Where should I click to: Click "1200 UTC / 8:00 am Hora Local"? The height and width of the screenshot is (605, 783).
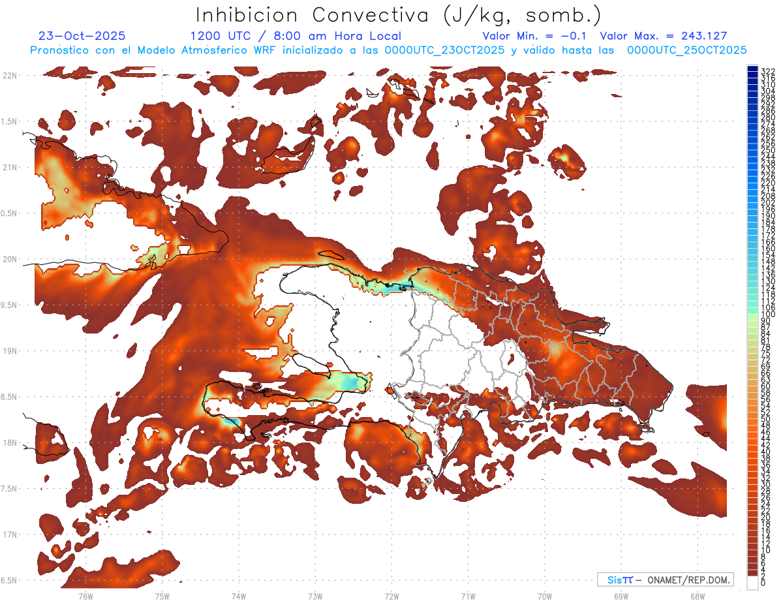pos(296,36)
